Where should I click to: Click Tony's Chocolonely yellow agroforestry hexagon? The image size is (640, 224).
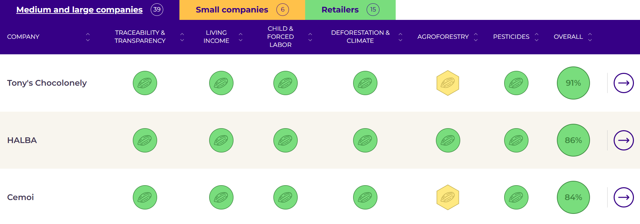tap(448, 83)
